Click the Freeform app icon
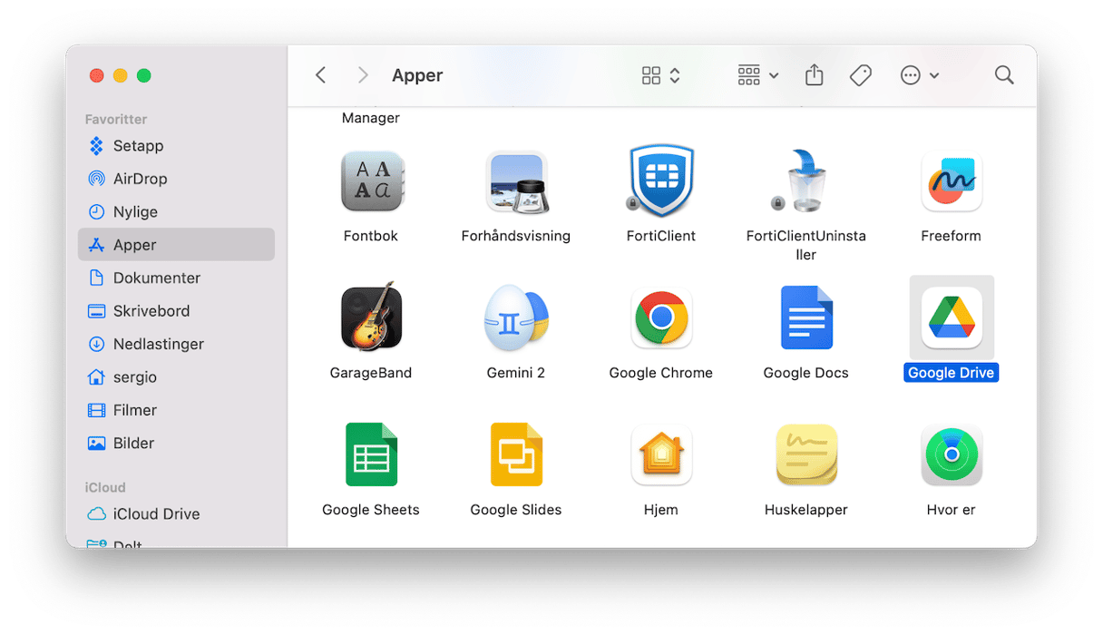The image size is (1103, 635). [951, 181]
